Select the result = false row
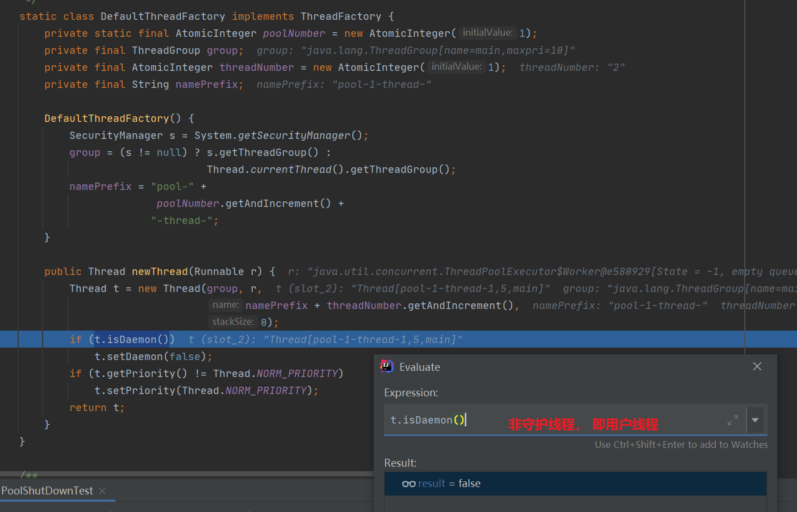 [x=575, y=484]
